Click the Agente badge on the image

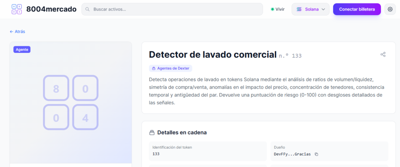pos(22,49)
